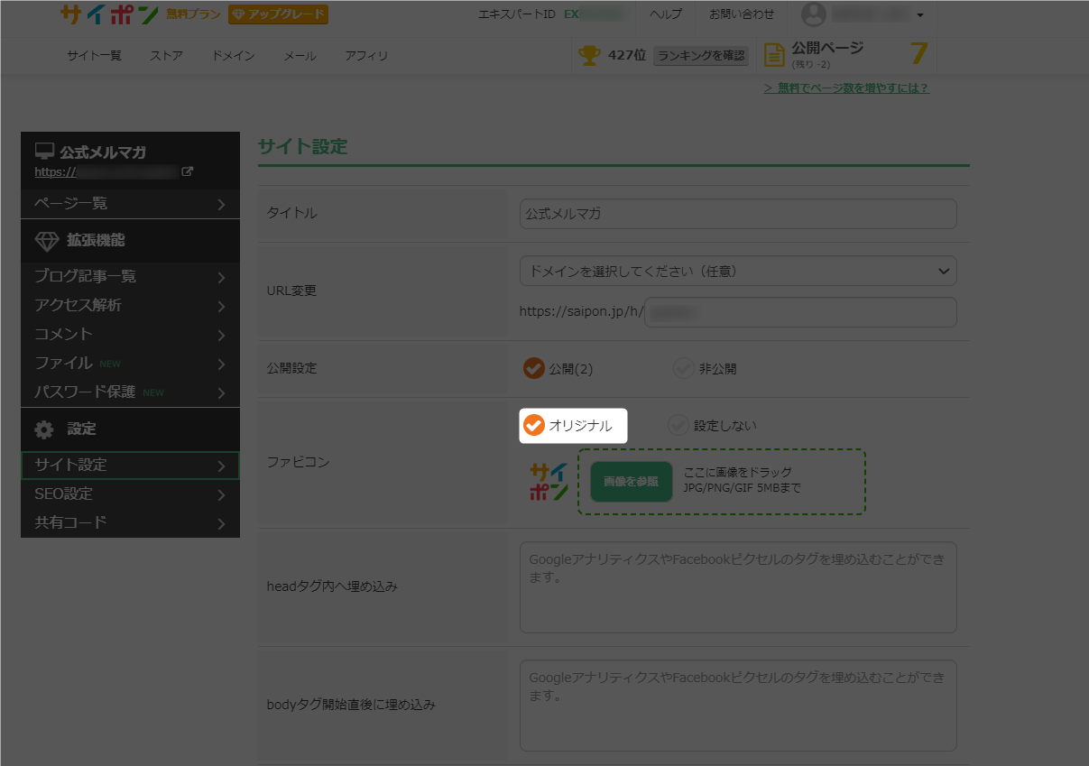Open SEO設定 in sidebar
Viewport: 1089px width, 766px height.
pos(130,494)
